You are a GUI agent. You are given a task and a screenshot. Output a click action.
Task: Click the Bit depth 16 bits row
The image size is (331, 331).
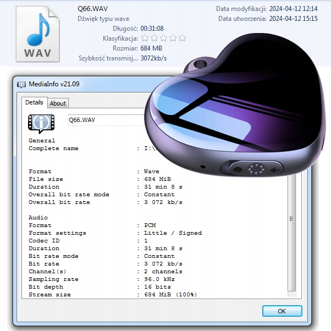[100, 287]
